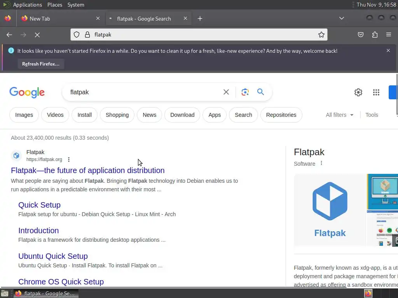Click the Flatpak site favicon
Screen dimensions: 398x298
[16, 155]
